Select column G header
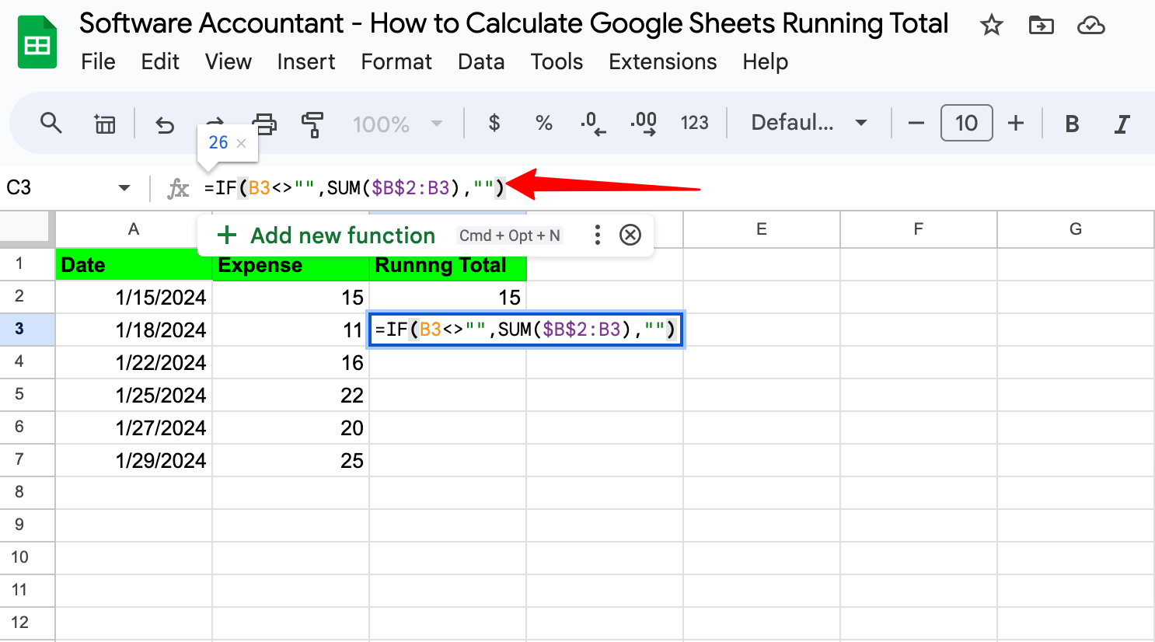1155x642 pixels. (1076, 229)
